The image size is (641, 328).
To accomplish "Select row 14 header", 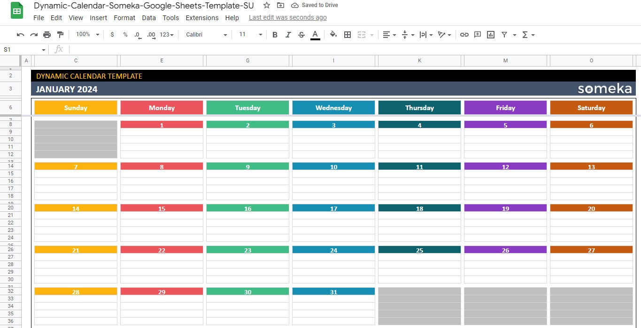I will coord(10,166).
